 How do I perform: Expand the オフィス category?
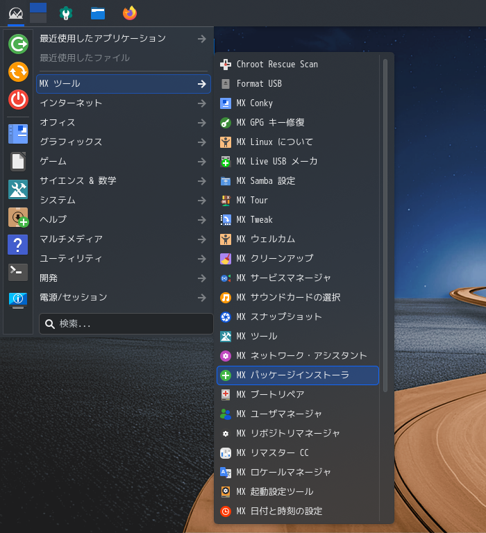coord(124,122)
